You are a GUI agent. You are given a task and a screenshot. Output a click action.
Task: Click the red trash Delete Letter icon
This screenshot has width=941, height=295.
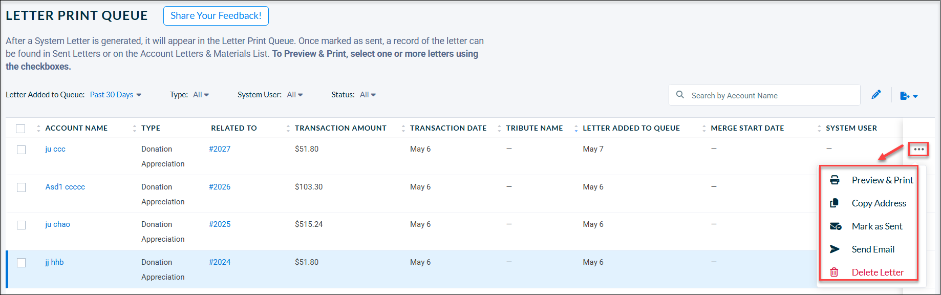click(x=834, y=272)
